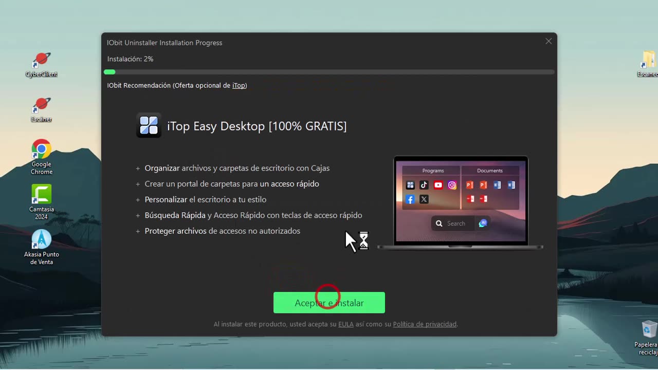Click the laptop preview image
The image size is (658, 370).
tap(461, 202)
